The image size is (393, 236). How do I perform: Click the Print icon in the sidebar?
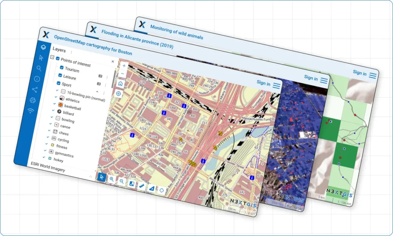tap(33, 100)
